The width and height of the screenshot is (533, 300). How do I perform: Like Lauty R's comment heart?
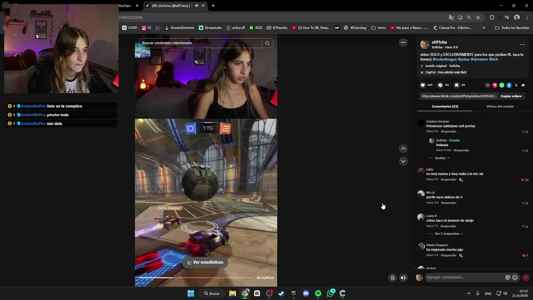coord(523,227)
